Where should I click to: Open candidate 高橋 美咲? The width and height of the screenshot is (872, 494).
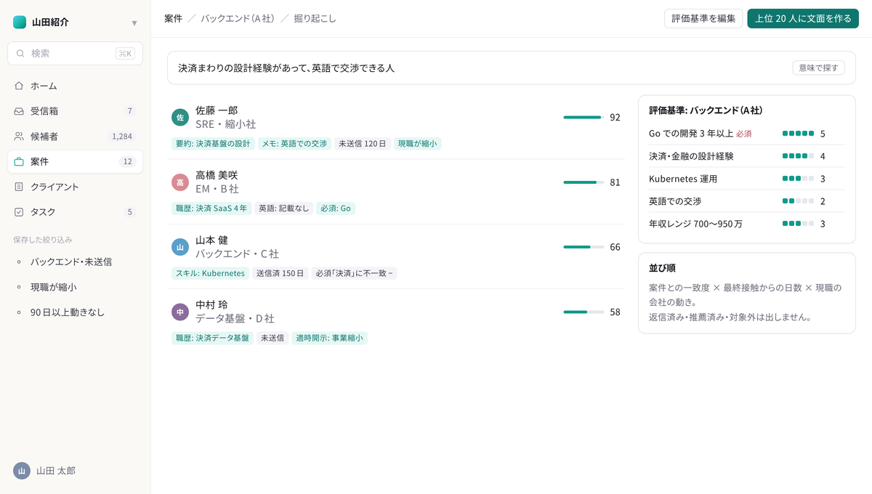(396, 192)
